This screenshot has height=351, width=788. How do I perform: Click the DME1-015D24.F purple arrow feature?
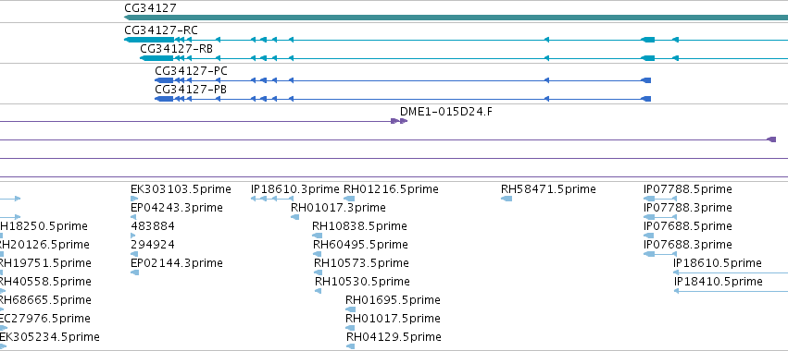click(x=399, y=121)
